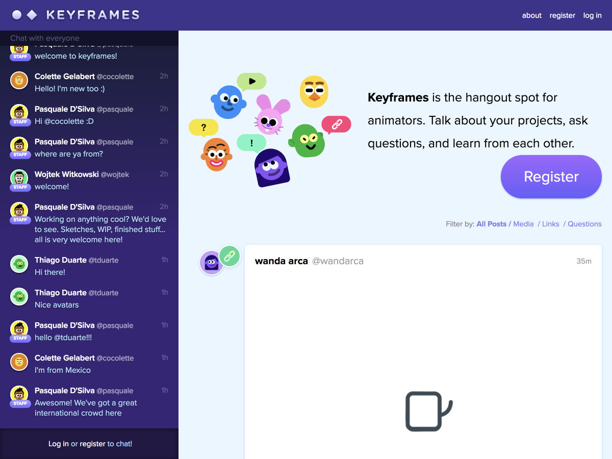
Task: Click Pasquale's avatar beside 'Awesome! We've got'
Action: (19, 394)
